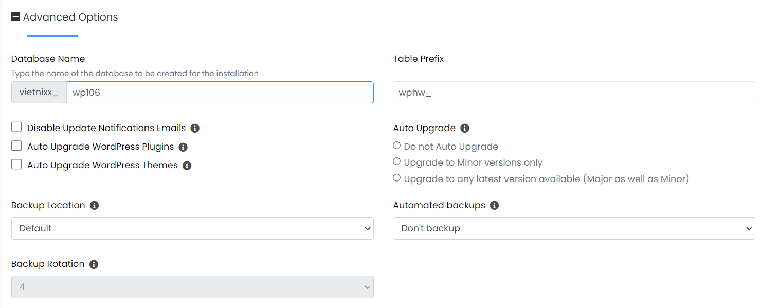
Task: Collapse the Advanced Options section minus icon
Action: [15, 17]
